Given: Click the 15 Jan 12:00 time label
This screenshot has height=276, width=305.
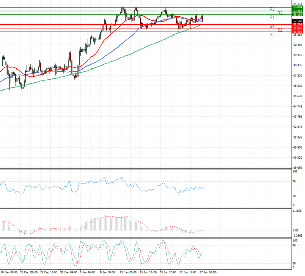Looking at the screenshot, I should tap(148, 272).
